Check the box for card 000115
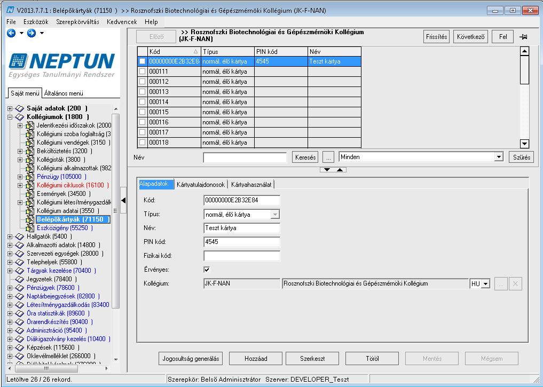Screen dimensions: 543x387 [143, 112]
